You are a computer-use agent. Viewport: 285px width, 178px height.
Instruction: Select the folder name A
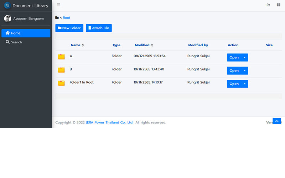[x=71, y=56]
